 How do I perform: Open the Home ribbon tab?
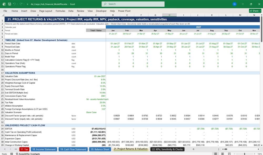coord(15,11)
